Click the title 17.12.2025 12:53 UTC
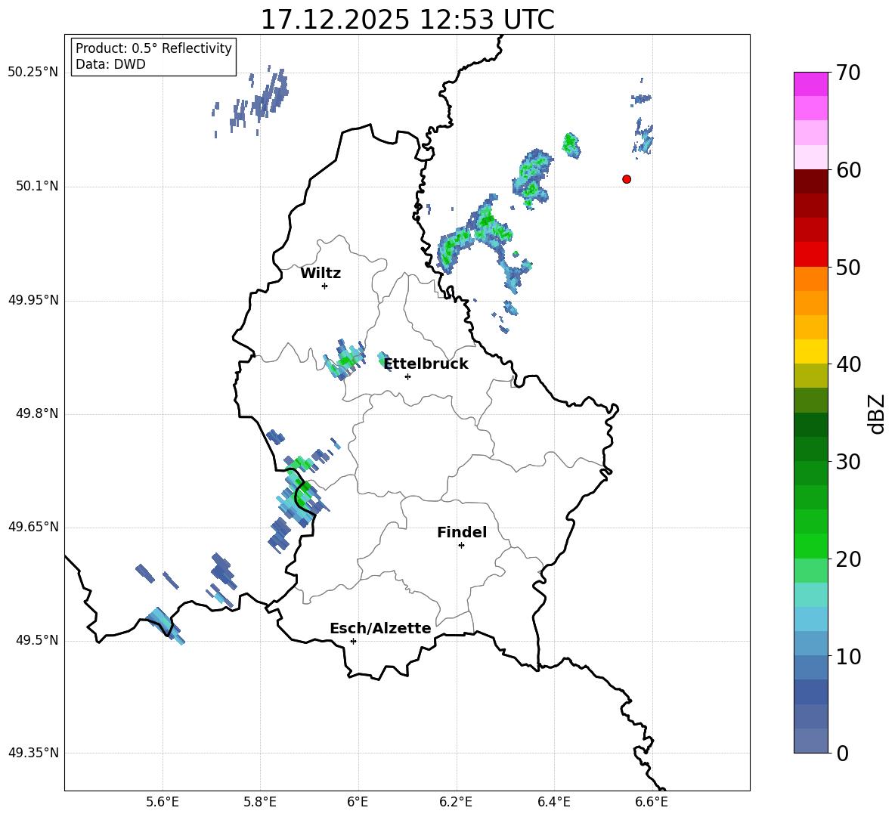The width and height of the screenshot is (895, 817). tap(407, 20)
